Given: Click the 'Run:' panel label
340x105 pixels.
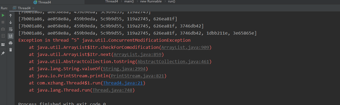Looking at the screenshot, I should pyautogui.click(x=4, y=8).
